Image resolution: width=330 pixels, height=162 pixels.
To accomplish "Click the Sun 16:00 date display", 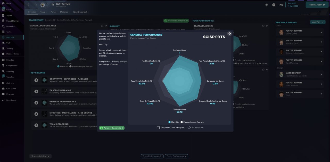I will (293, 5).
